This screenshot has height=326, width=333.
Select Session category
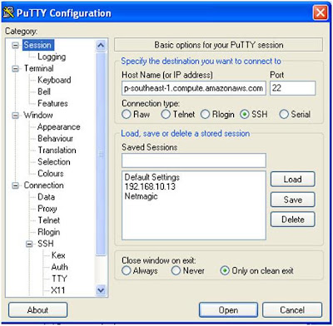[37, 45]
